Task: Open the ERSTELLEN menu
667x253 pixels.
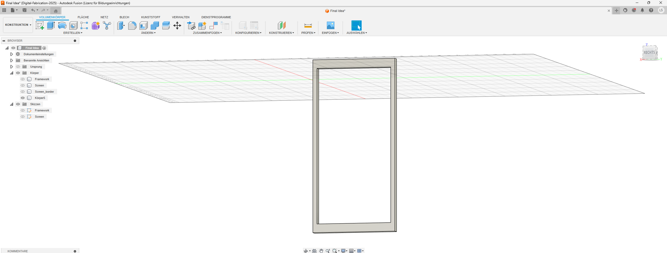Action: tap(73, 33)
